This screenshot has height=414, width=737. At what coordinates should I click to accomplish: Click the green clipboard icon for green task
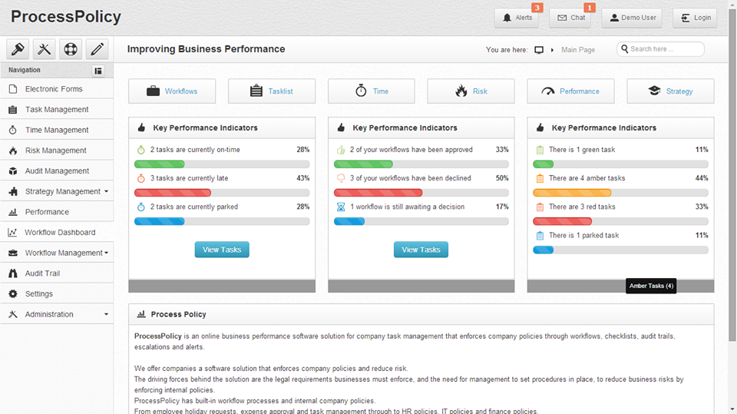click(540, 150)
